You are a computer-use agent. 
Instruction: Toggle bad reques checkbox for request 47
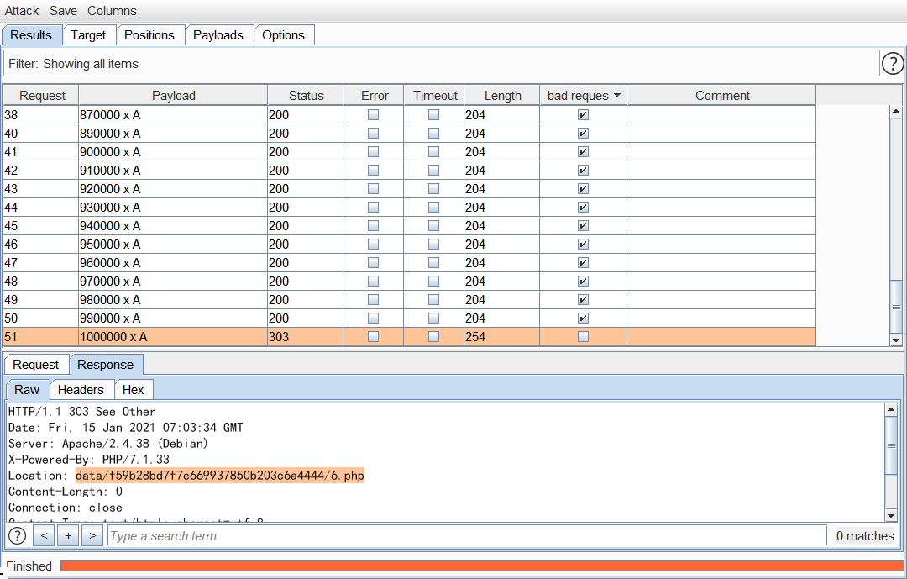coord(583,263)
